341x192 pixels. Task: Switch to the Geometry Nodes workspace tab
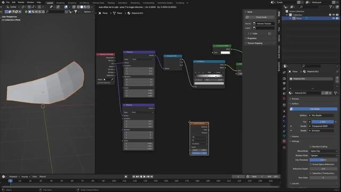[165, 3]
